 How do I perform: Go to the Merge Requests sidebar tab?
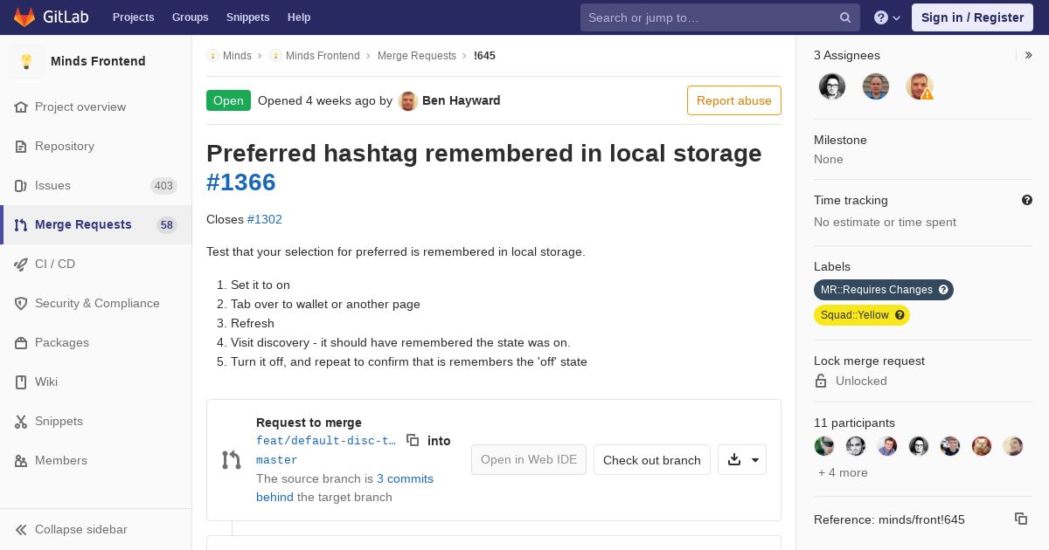(83, 224)
